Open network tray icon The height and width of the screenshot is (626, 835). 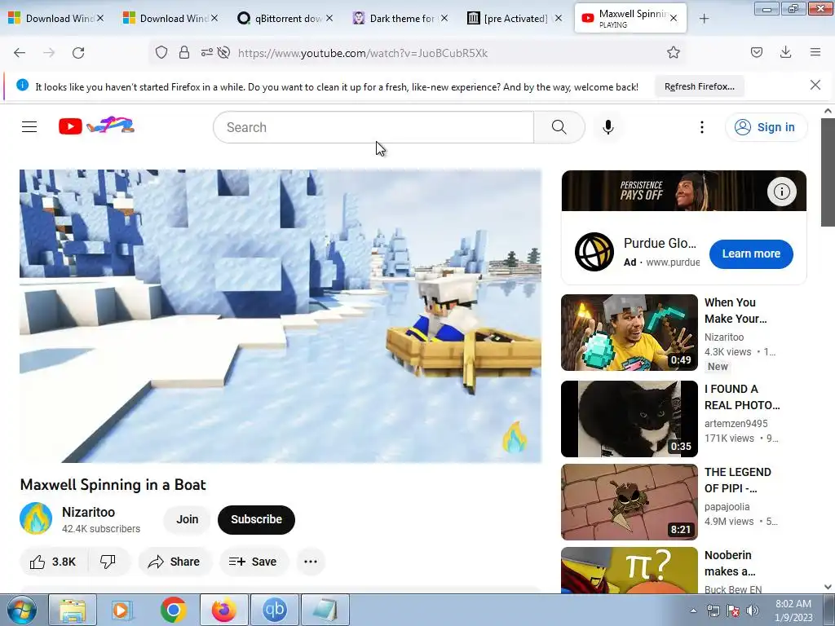click(x=713, y=611)
